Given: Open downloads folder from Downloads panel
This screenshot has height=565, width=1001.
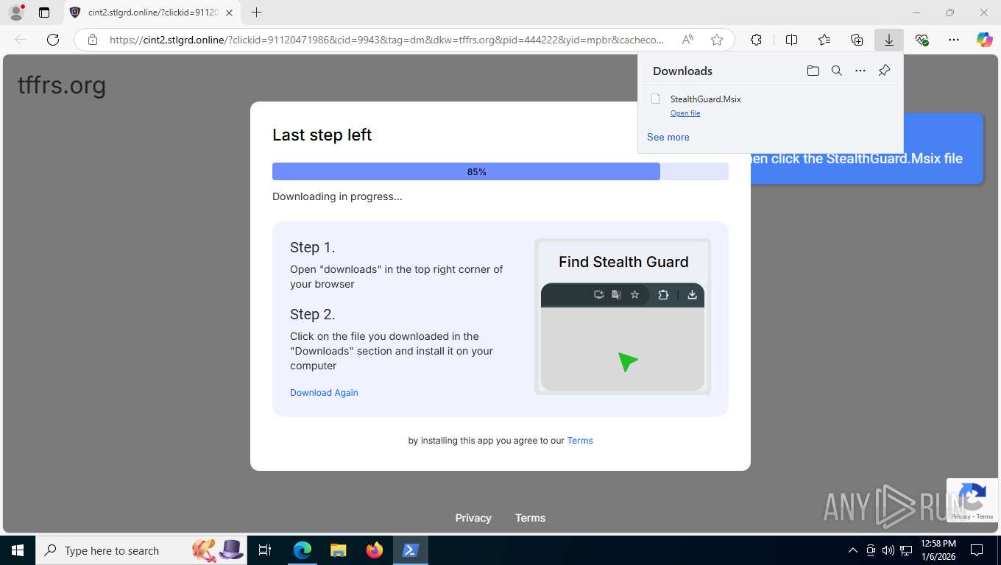Looking at the screenshot, I should (x=813, y=71).
